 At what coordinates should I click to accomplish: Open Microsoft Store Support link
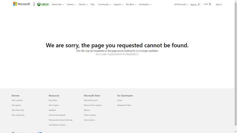pos(93,105)
